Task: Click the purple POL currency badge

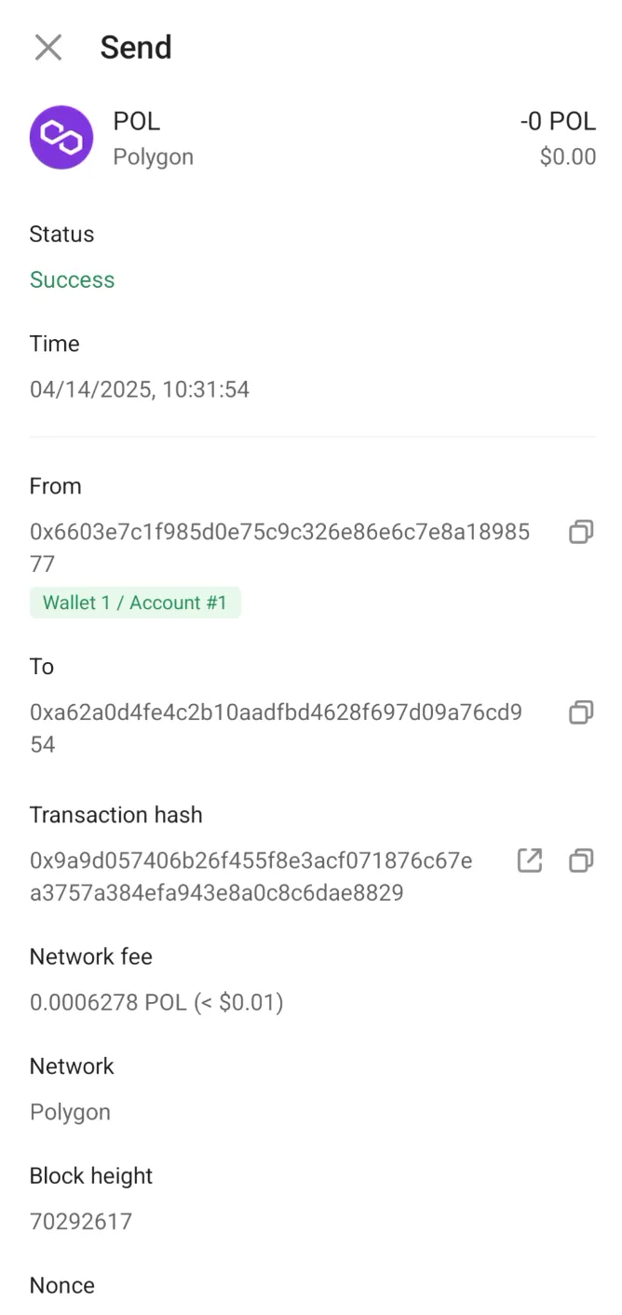Action: [x=61, y=137]
